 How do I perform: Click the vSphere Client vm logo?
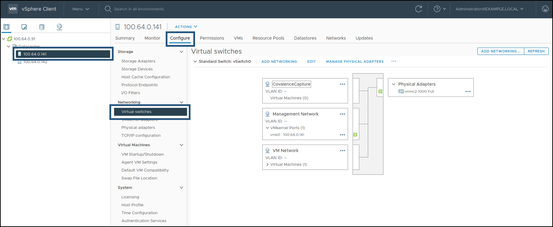click(x=13, y=9)
